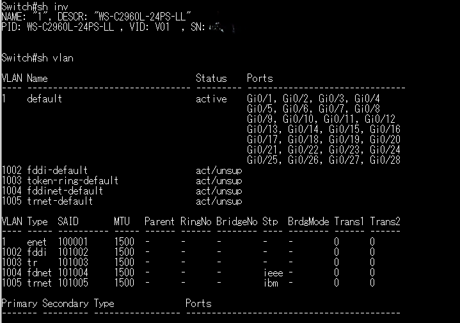Viewport: 460px width, 323px height.
Task: Click the SAID column header
Action: pos(68,222)
